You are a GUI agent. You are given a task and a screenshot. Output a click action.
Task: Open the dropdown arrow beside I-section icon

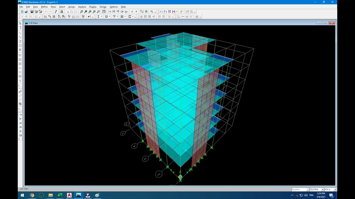point(102,17)
